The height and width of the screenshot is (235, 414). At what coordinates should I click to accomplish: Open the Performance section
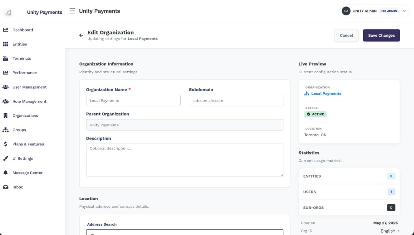point(25,73)
